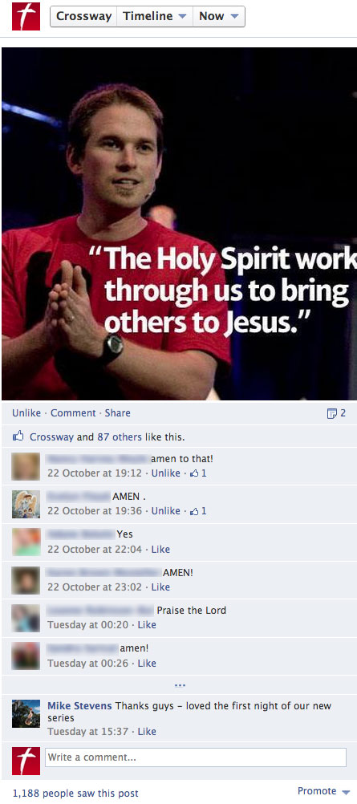This screenshot has height=804, width=357.
Task: Click the 'Write a comment...' field
Action: 196,757
